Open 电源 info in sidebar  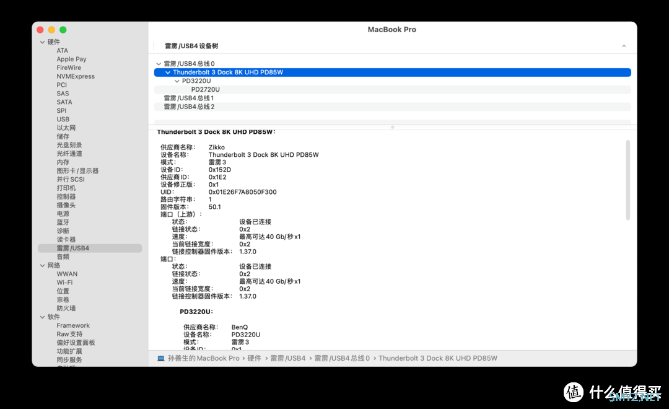pos(63,213)
